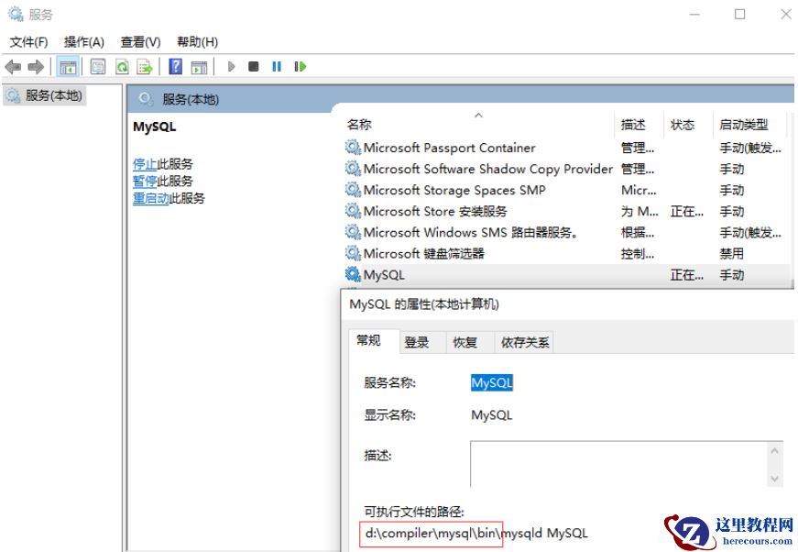Open the 查看(V) menu

[140, 42]
